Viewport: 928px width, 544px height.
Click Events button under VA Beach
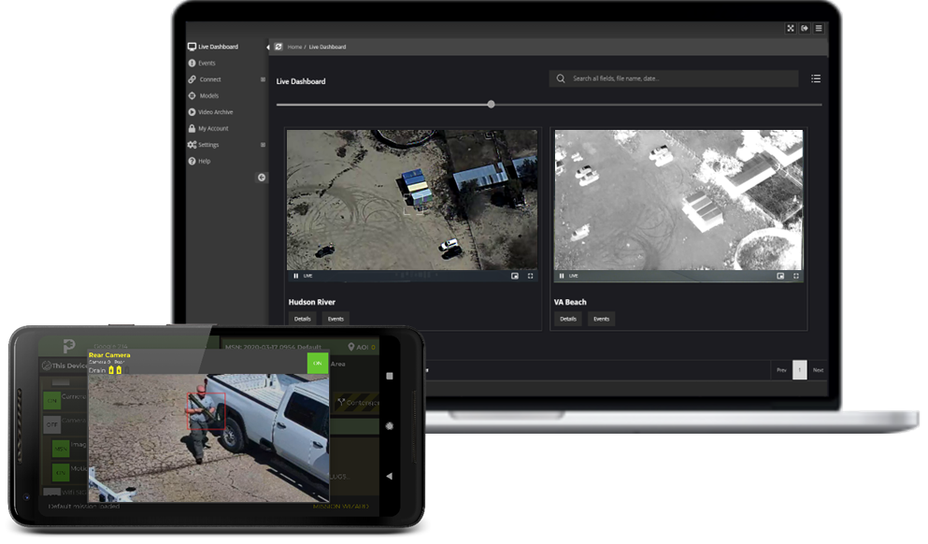(x=601, y=319)
